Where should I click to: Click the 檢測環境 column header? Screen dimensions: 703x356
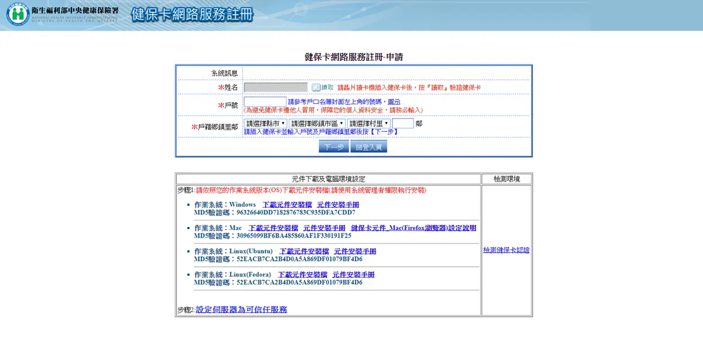507,179
